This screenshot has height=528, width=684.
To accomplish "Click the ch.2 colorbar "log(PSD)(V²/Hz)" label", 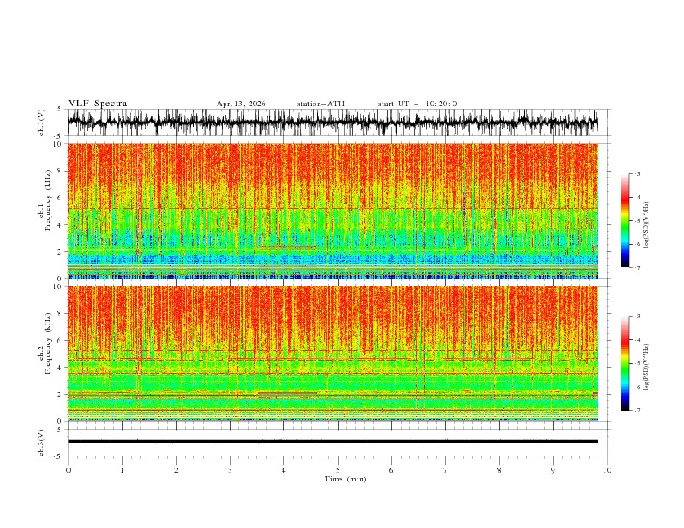I will (x=647, y=368).
